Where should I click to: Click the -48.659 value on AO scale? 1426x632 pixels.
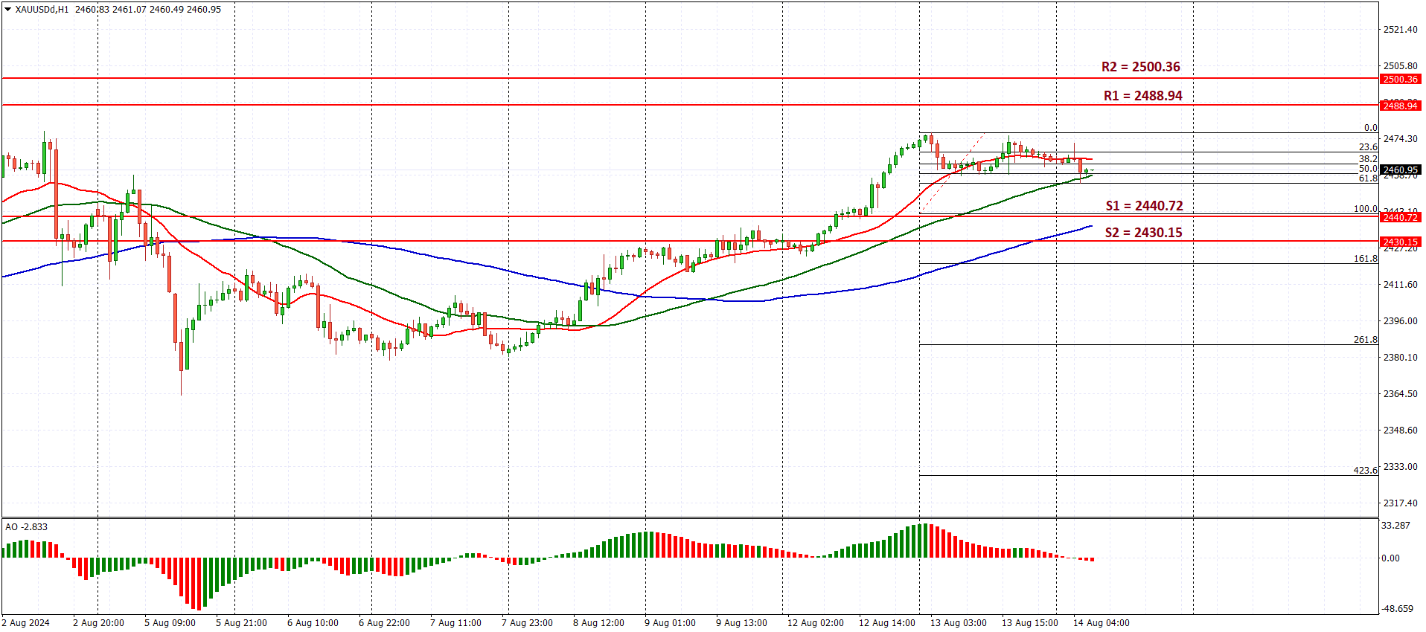pyautogui.click(x=1397, y=608)
